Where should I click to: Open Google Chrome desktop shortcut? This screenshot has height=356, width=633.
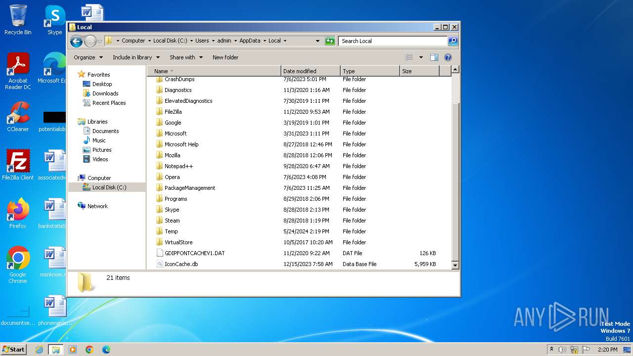point(18,265)
